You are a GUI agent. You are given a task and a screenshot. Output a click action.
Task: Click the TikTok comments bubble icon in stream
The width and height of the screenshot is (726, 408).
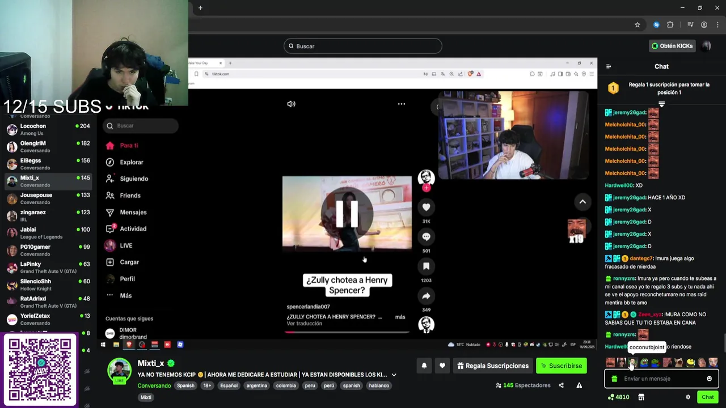coord(426,237)
